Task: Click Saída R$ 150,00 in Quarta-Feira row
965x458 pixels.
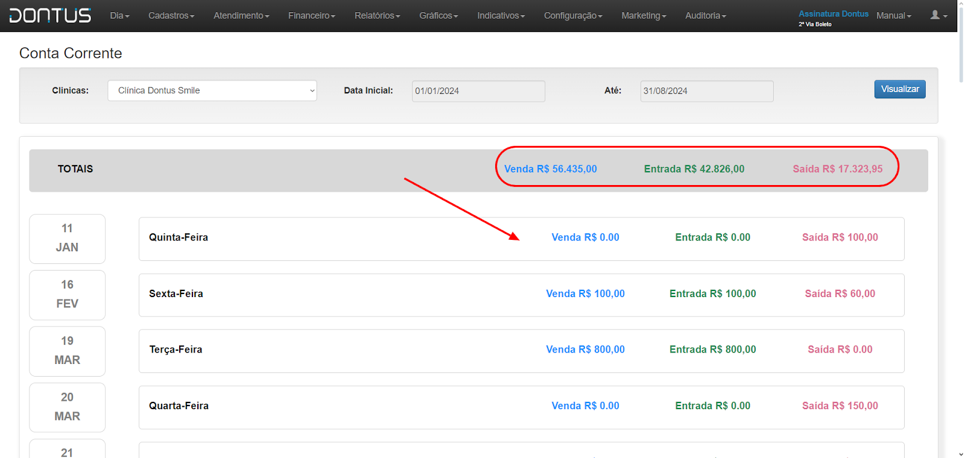Action: pyautogui.click(x=840, y=406)
